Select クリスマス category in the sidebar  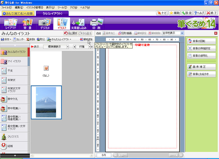[15, 137]
